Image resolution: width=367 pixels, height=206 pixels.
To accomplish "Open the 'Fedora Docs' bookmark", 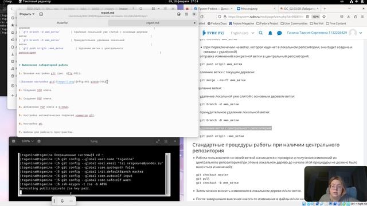I will 217,23.
